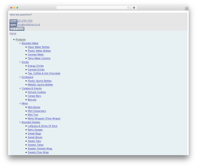Click the red close window button
The width and height of the screenshot is (197, 167).
(11, 8)
